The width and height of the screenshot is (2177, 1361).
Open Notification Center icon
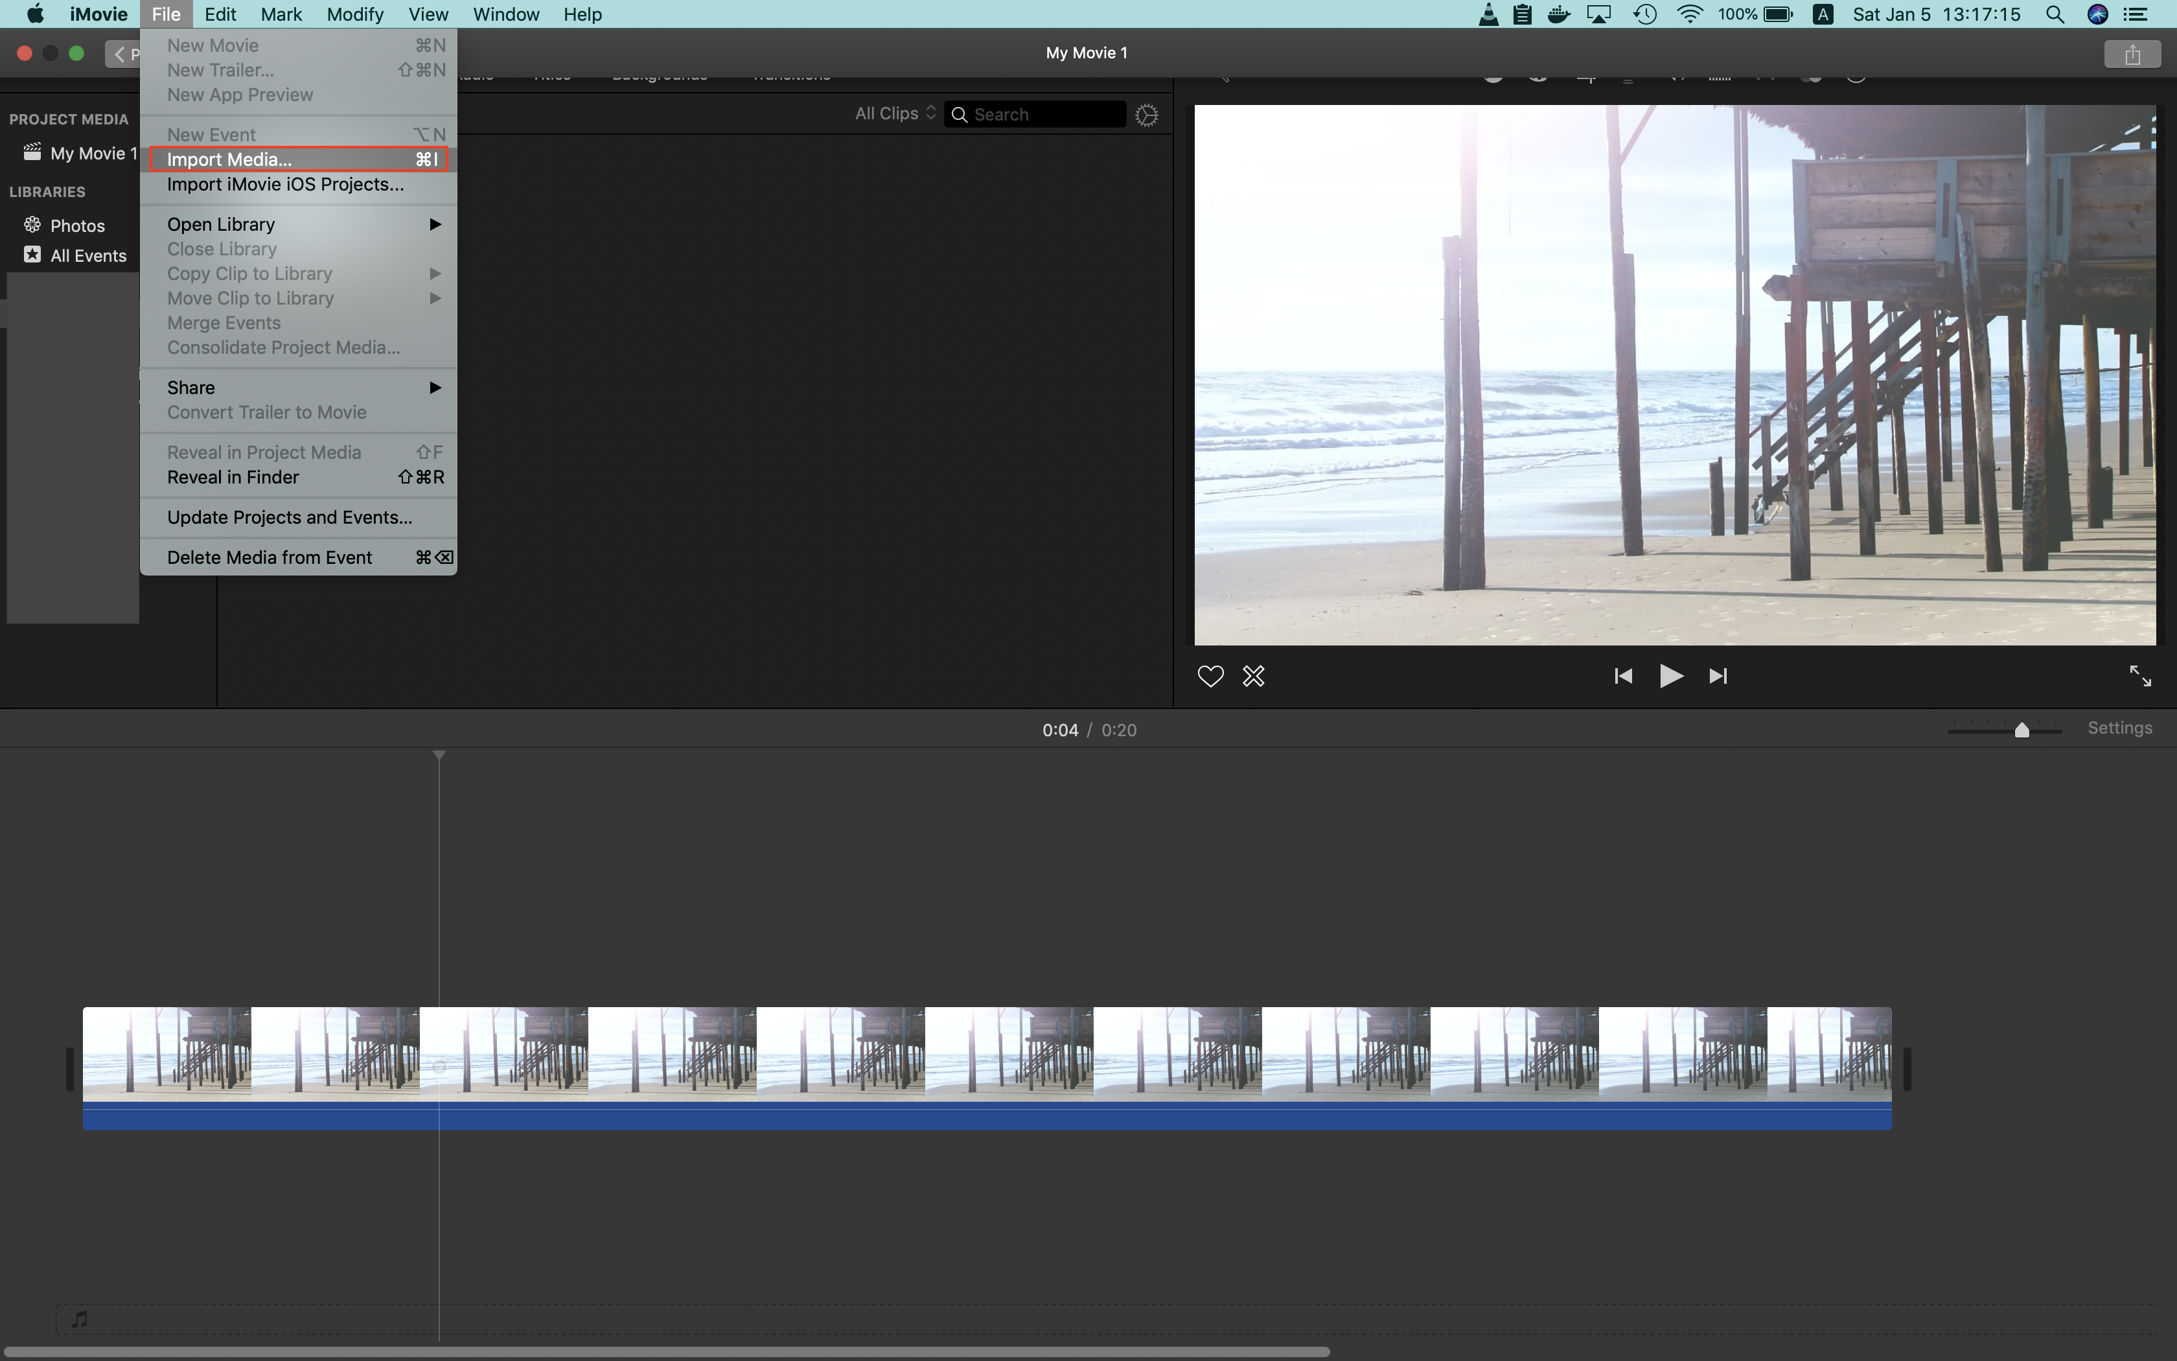[2137, 14]
